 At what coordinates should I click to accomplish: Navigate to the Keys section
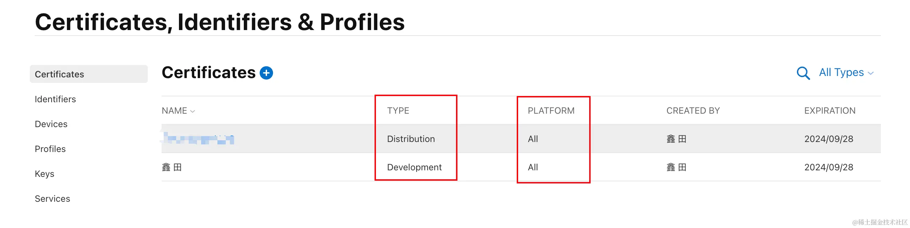(44, 174)
